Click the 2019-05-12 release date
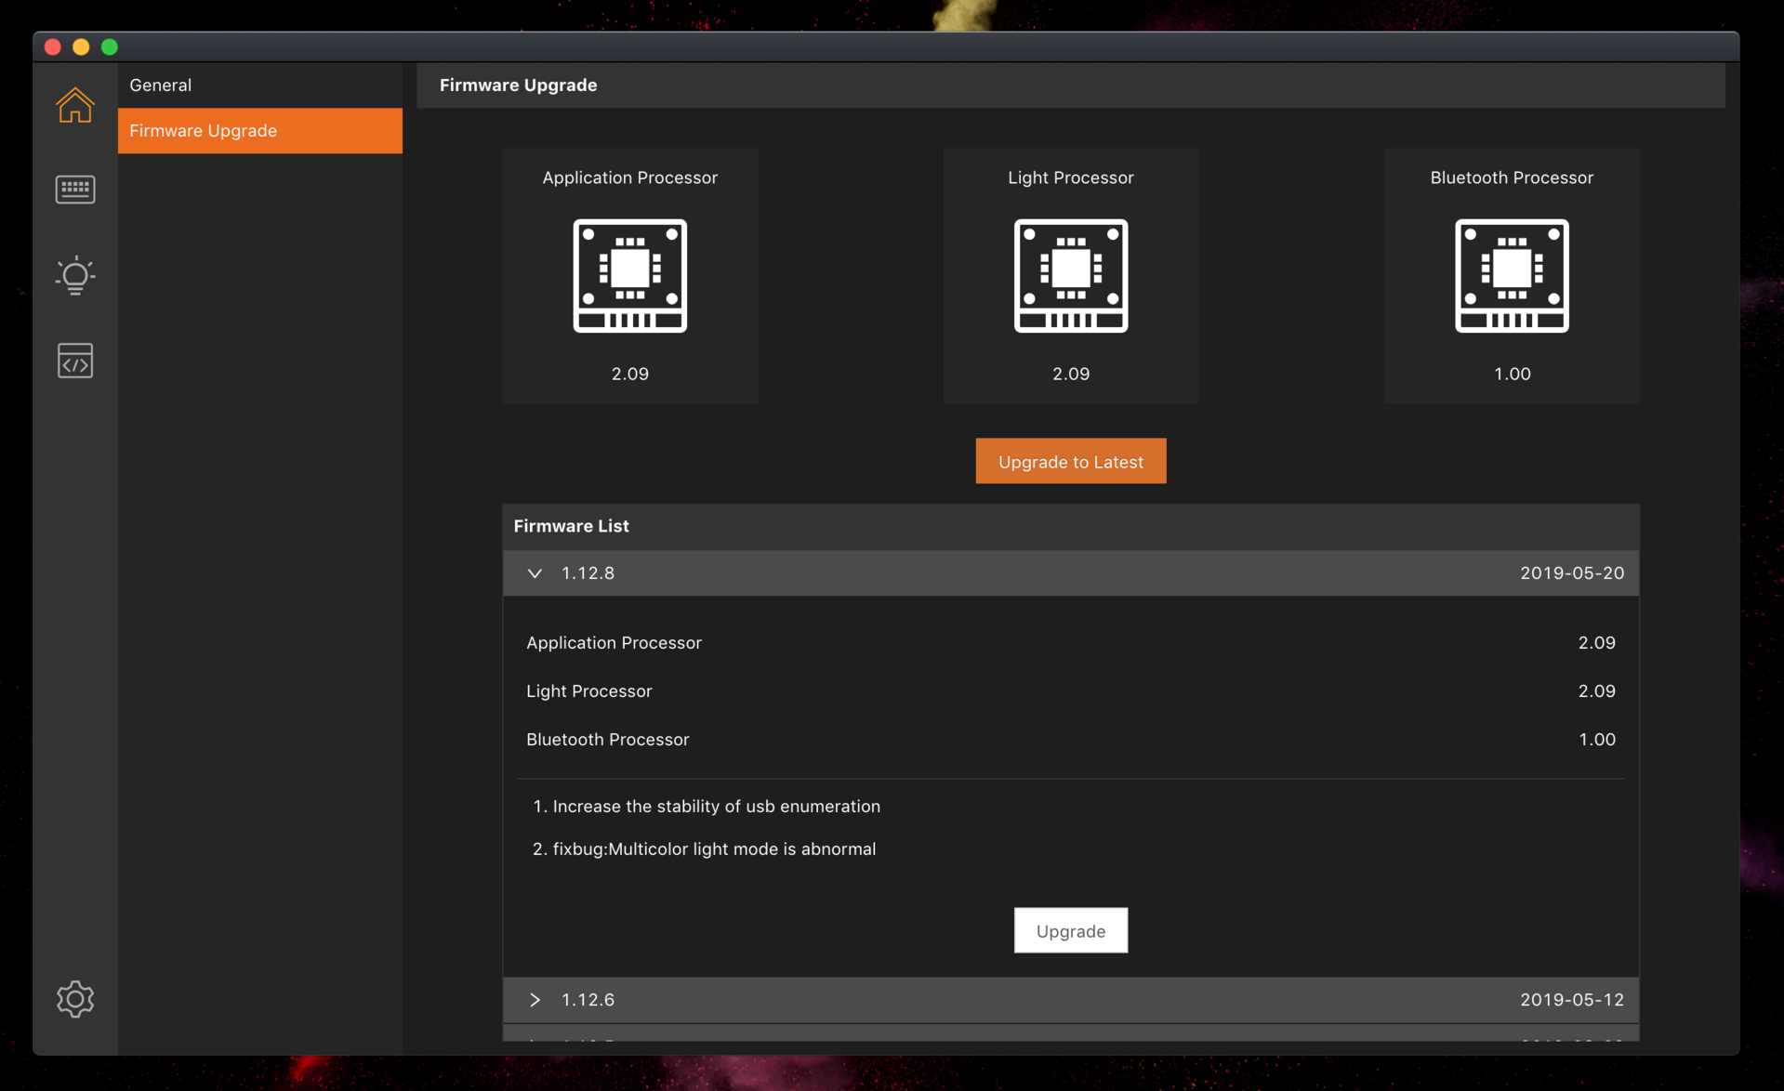The image size is (1784, 1091). 1572,1000
